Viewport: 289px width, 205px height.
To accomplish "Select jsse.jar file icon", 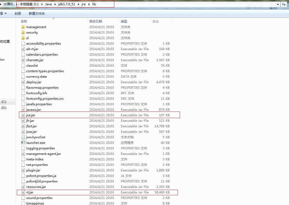I will [x=23, y=132].
